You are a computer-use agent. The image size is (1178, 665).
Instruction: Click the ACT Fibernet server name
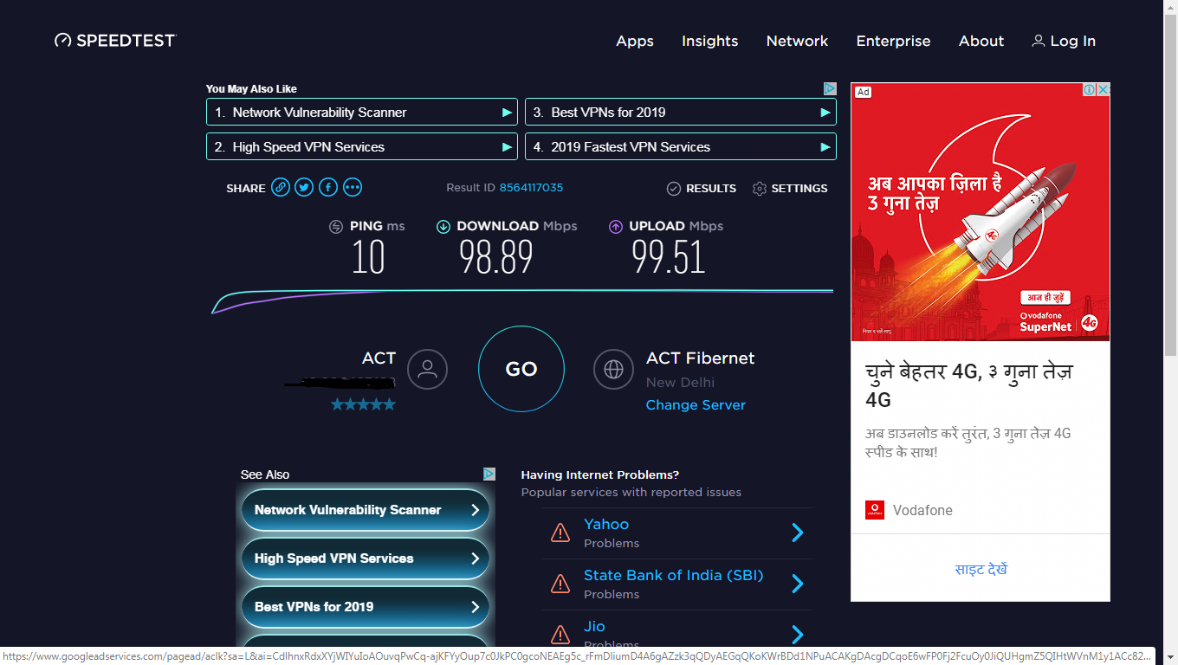(x=700, y=358)
